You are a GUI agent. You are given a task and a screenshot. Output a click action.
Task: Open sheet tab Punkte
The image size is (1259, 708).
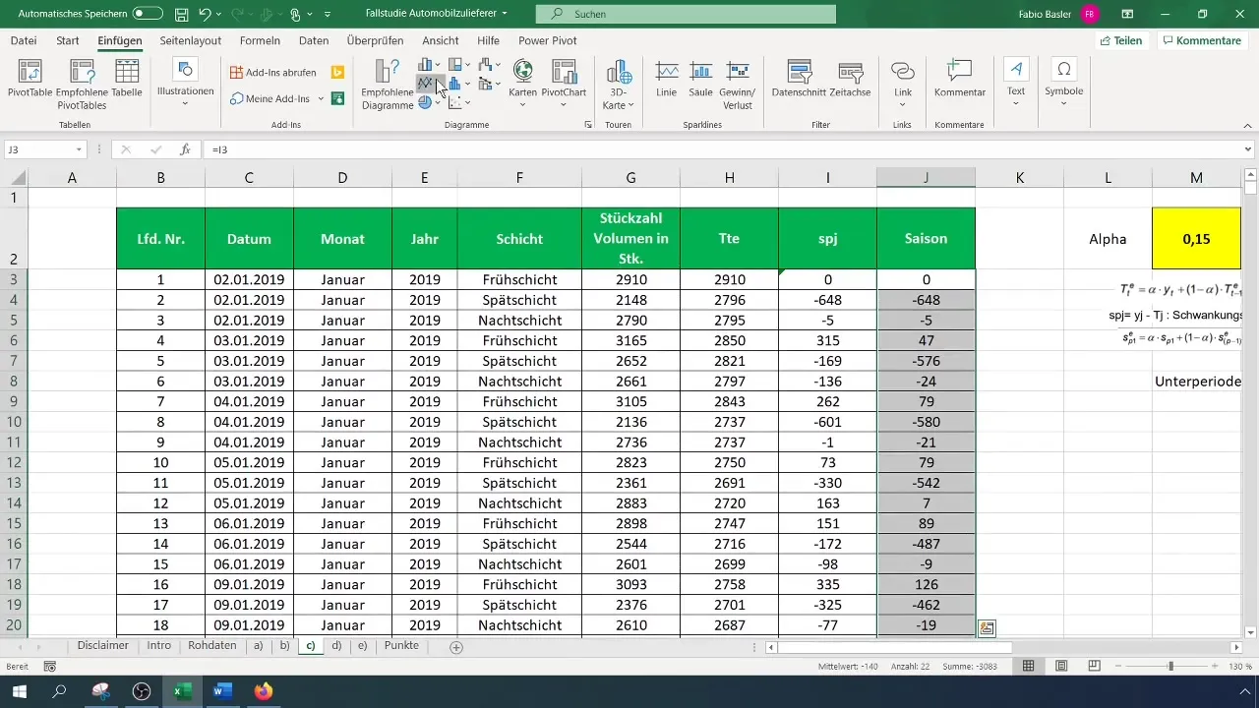coord(401,646)
